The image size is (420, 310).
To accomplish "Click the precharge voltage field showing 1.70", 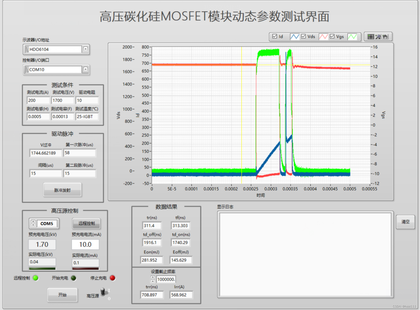I will 42,244.
